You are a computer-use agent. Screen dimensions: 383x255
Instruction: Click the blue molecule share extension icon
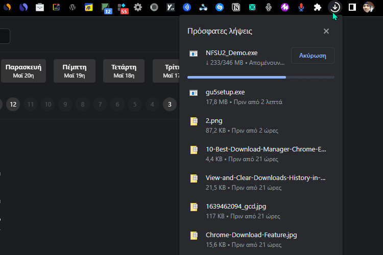[x=203, y=7]
